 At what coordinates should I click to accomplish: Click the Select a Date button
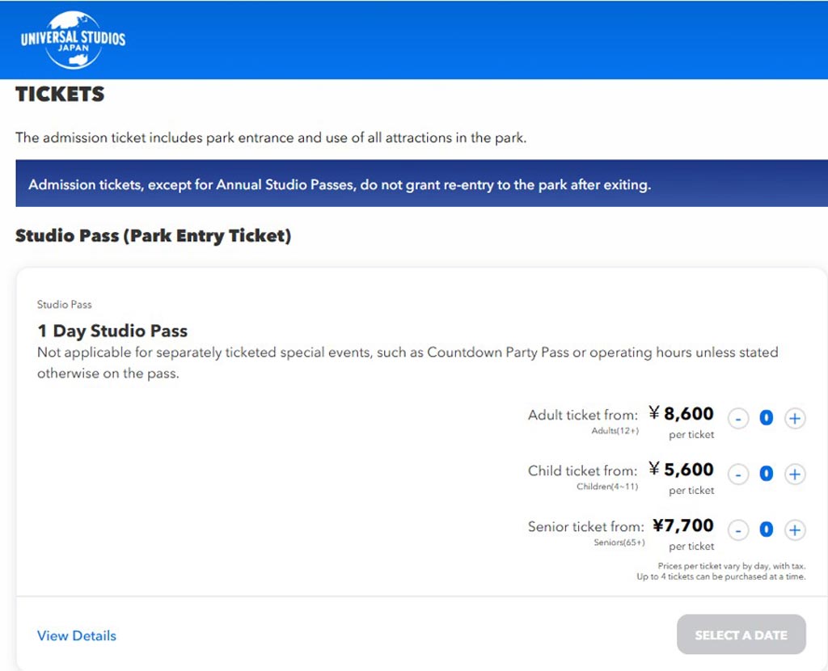[x=741, y=635]
